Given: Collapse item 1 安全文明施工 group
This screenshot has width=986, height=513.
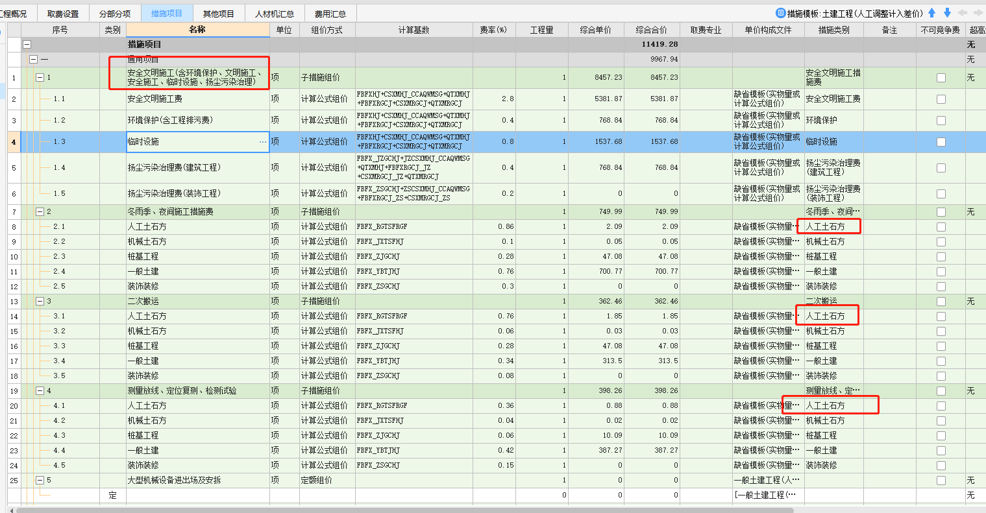Looking at the screenshot, I should click(x=40, y=78).
